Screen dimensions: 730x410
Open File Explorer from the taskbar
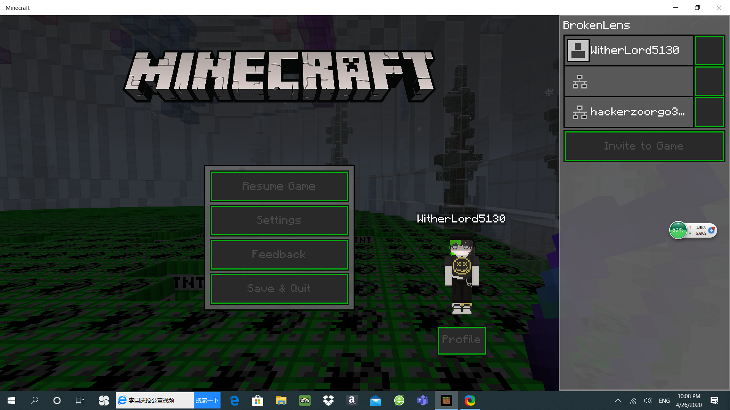(x=281, y=401)
